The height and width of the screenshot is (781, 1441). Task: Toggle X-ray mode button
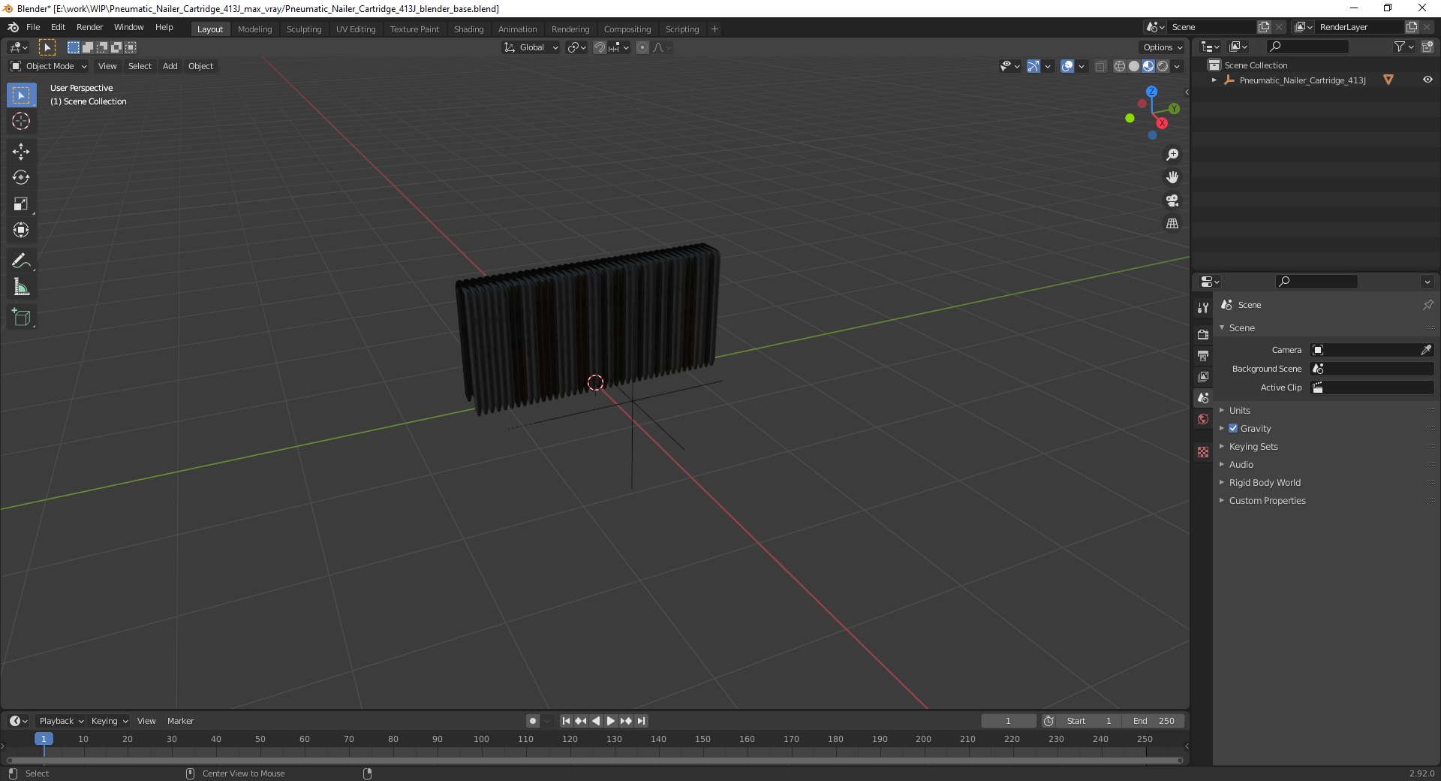(x=1100, y=66)
